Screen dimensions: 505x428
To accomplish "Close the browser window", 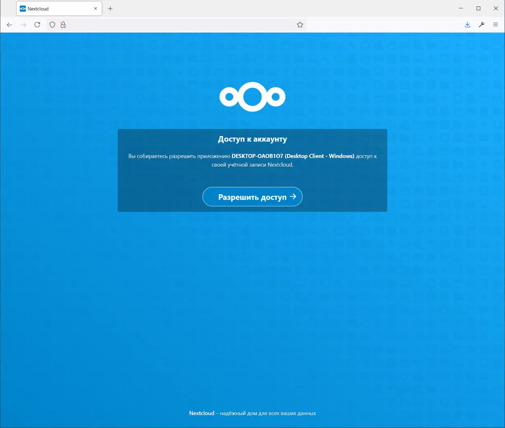I will (496, 8).
